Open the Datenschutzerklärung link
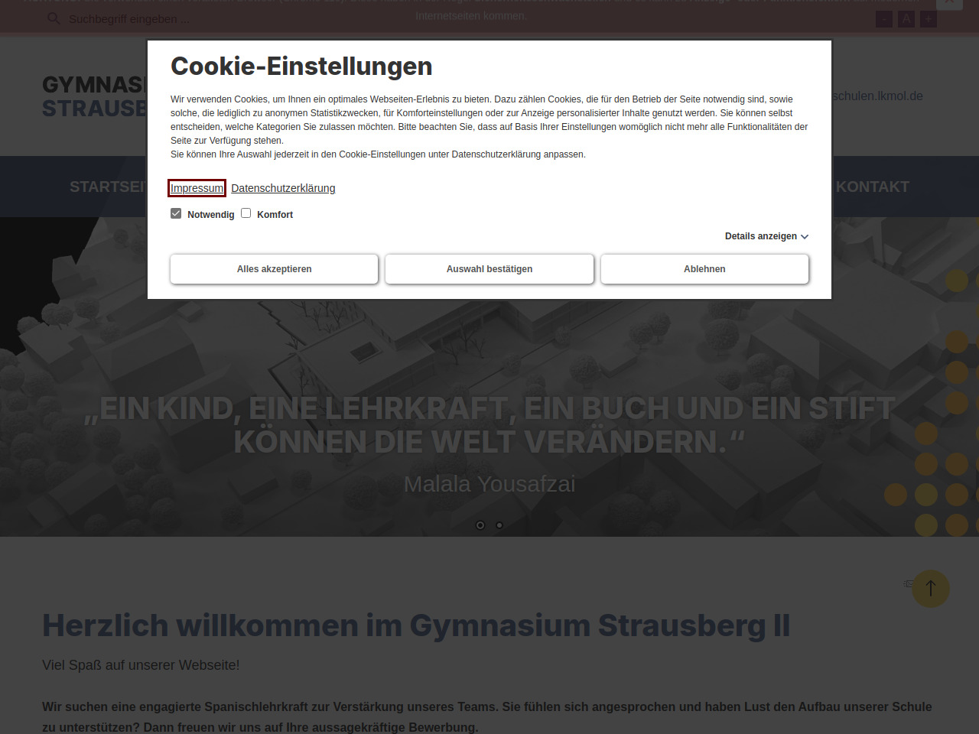Viewport: 979px width, 734px height. (283, 188)
